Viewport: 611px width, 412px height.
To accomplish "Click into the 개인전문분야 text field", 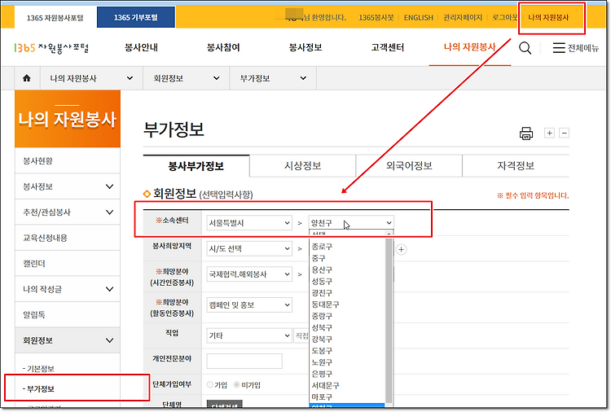I will (x=244, y=361).
